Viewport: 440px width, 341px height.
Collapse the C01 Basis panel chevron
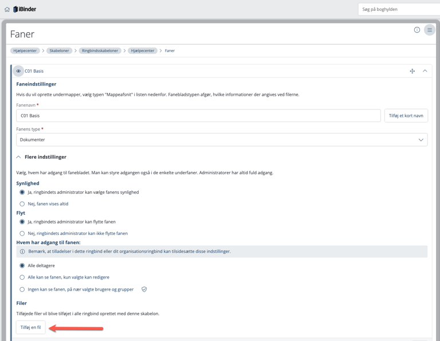(425, 71)
